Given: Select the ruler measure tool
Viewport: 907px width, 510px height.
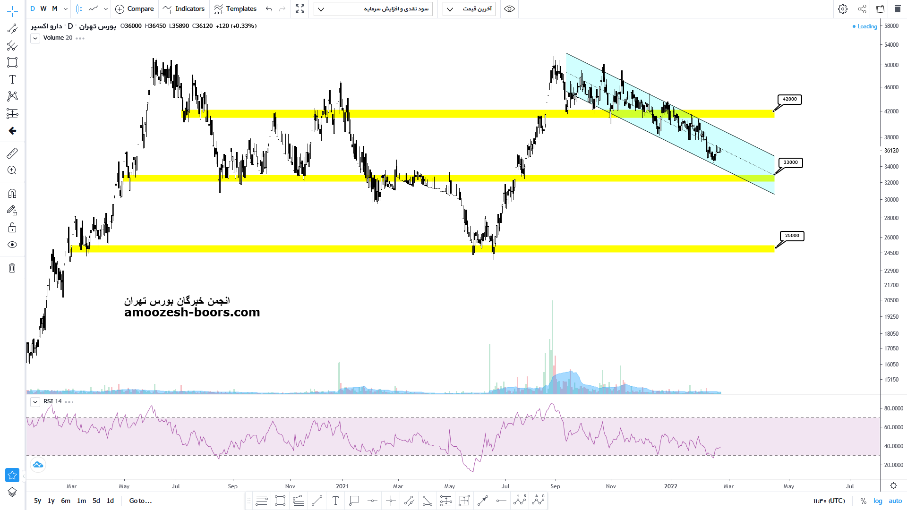Looking at the screenshot, I should tap(12, 153).
